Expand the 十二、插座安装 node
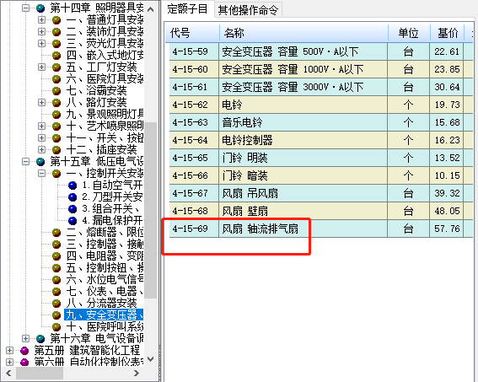The width and height of the screenshot is (478, 382). pos(42,150)
